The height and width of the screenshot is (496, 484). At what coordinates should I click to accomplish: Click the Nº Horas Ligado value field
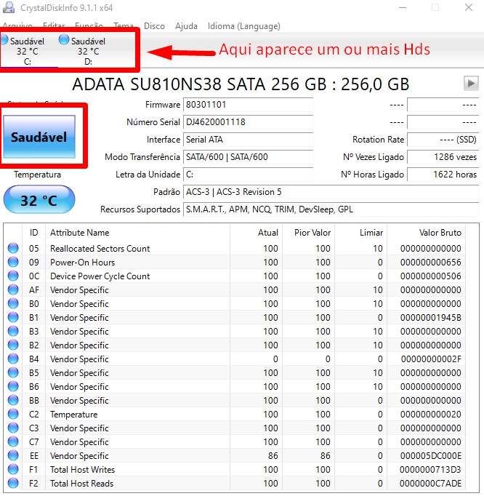click(443, 175)
